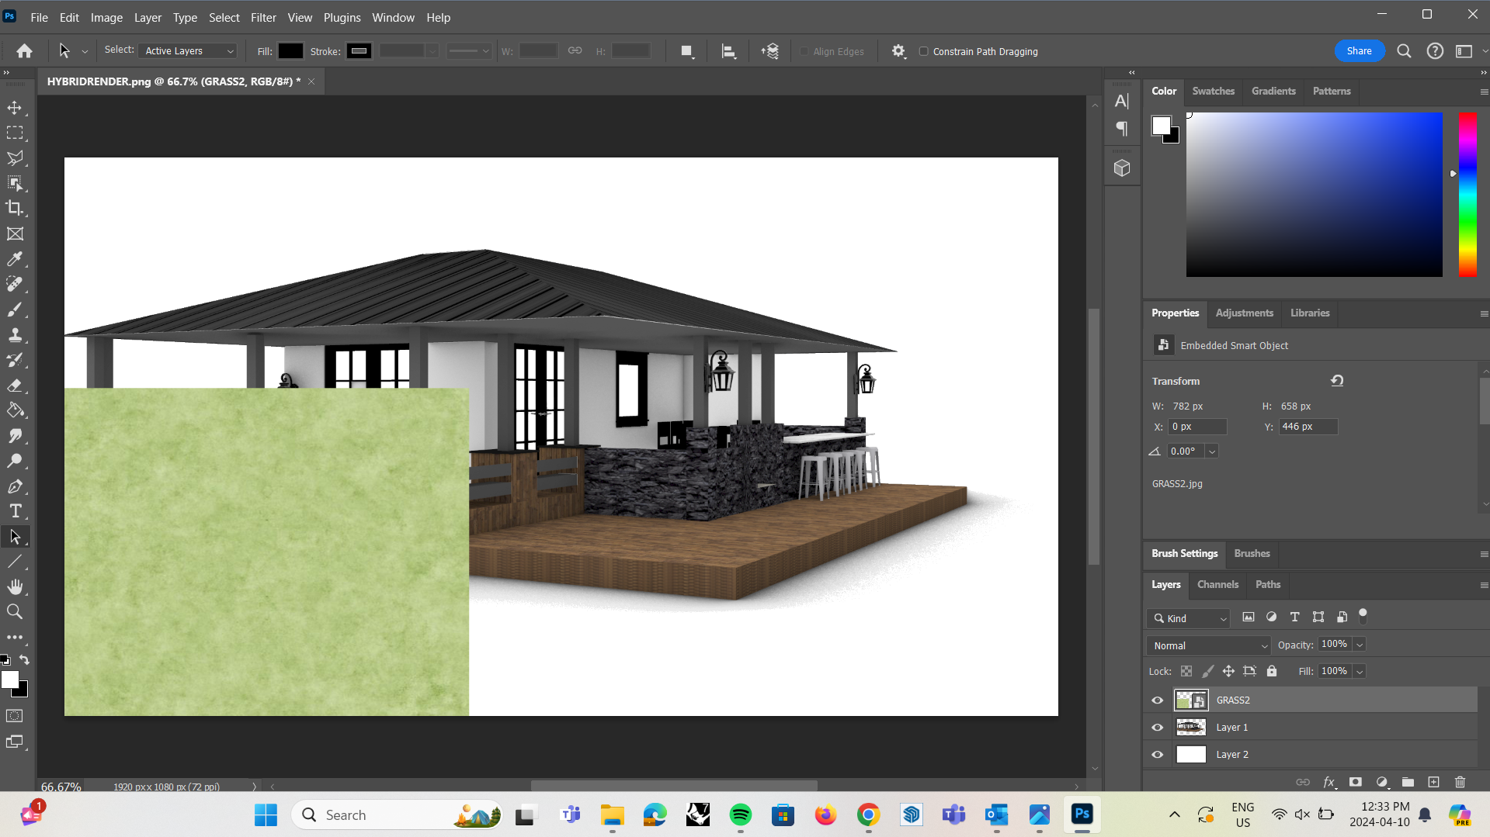This screenshot has height=837, width=1490.
Task: Lock layer transparent pixels
Action: [1186, 671]
